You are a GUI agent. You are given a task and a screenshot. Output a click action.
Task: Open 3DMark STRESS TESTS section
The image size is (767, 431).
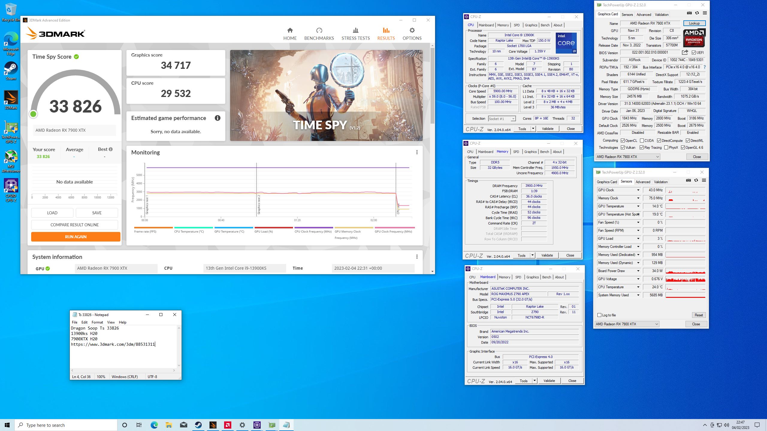356,34
